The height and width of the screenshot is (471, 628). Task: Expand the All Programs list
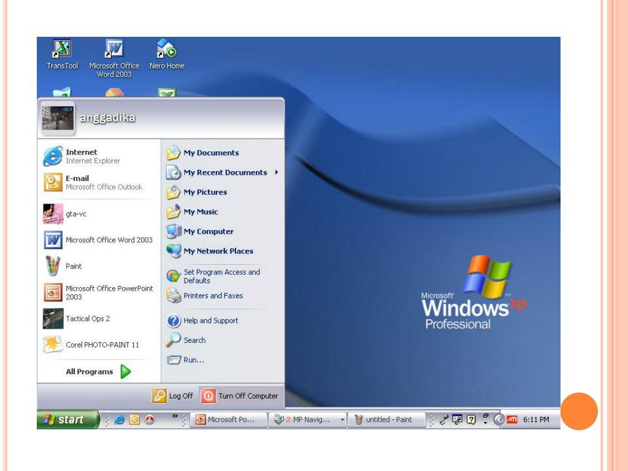[99, 372]
